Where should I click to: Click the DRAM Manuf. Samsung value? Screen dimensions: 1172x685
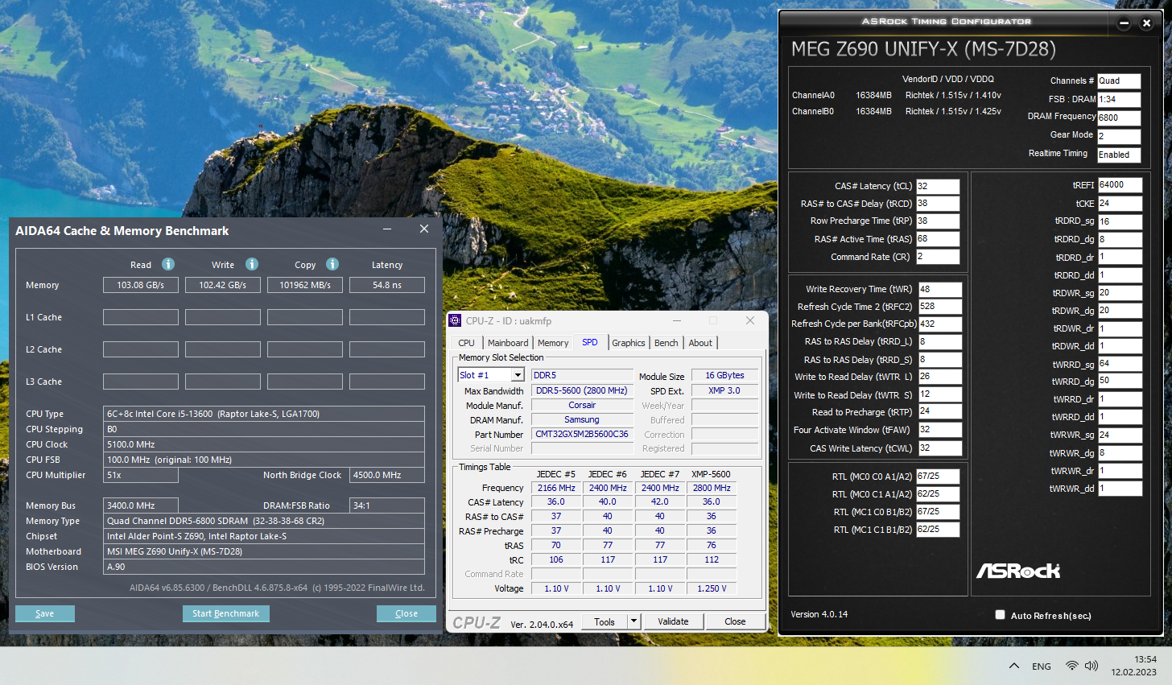click(x=582, y=419)
